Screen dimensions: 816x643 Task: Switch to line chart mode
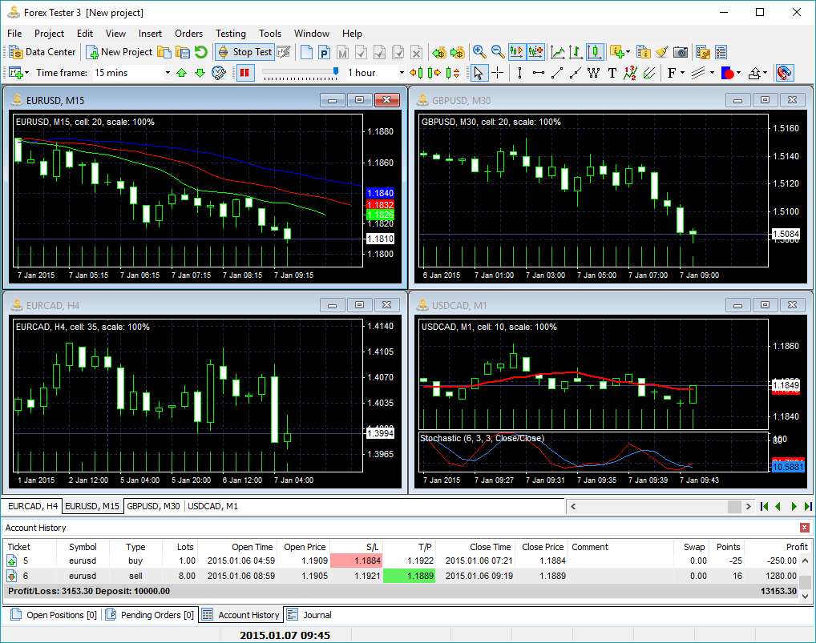click(x=558, y=52)
